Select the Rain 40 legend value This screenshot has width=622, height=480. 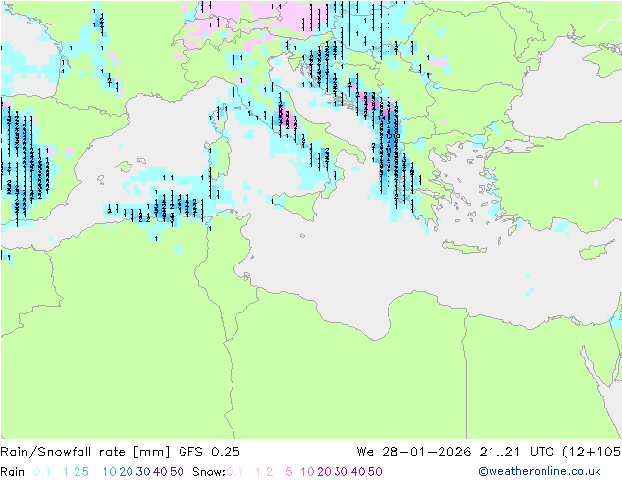coord(160,472)
